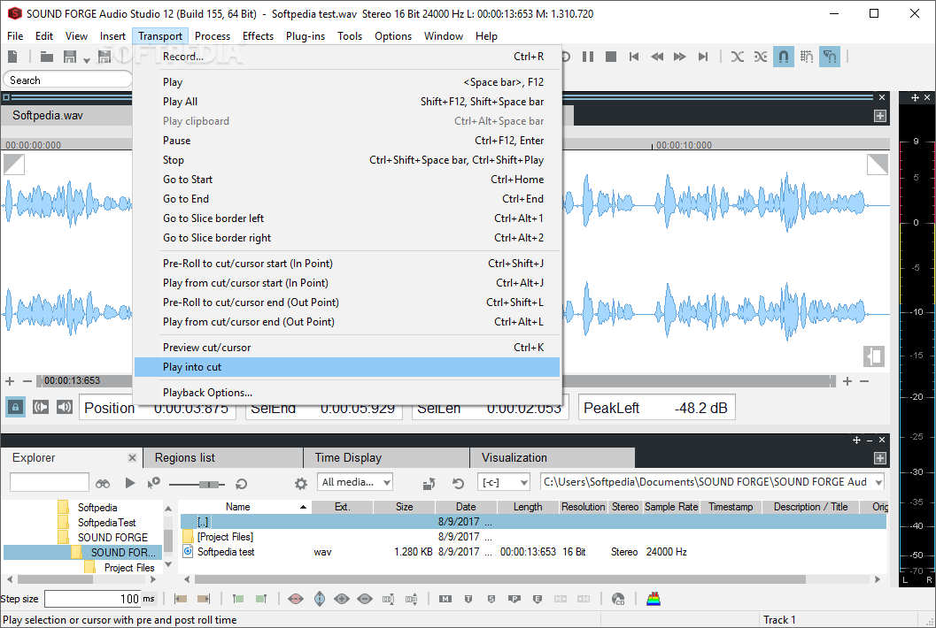Add a tab with the plus icon in the wave window
Screen dimensions: 936x628
pyautogui.click(x=880, y=116)
